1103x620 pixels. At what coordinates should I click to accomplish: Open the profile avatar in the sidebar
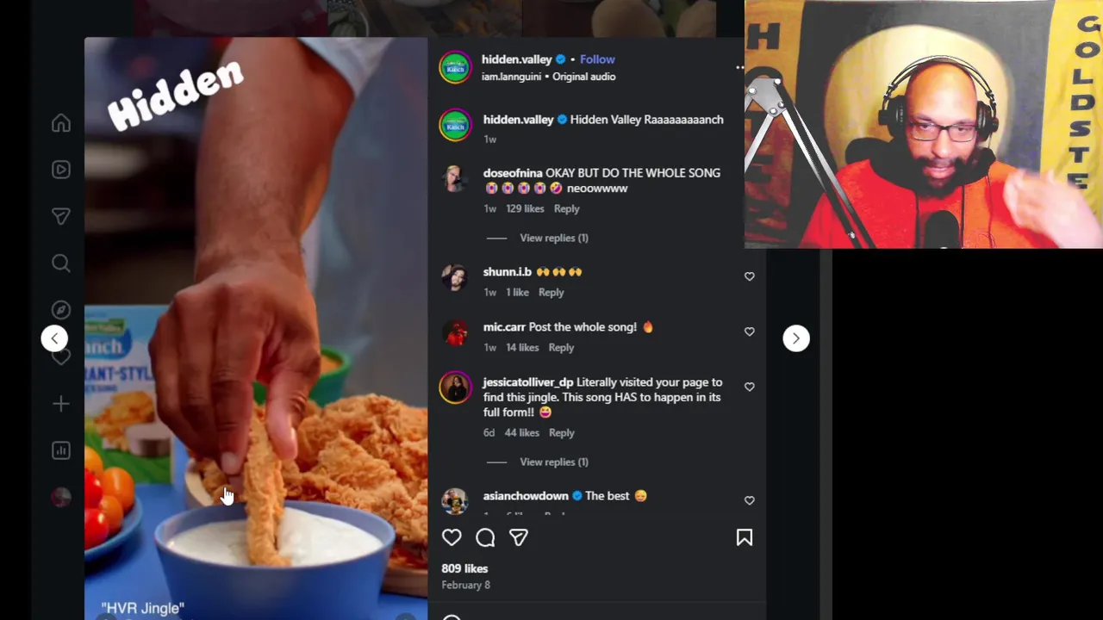tap(60, 497)
